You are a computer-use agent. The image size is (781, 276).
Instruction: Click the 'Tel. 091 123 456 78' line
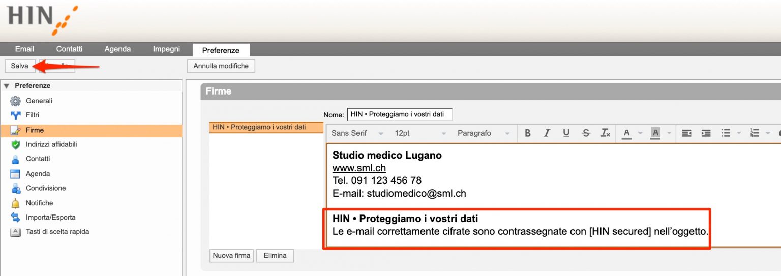click(x=377, y=181)
